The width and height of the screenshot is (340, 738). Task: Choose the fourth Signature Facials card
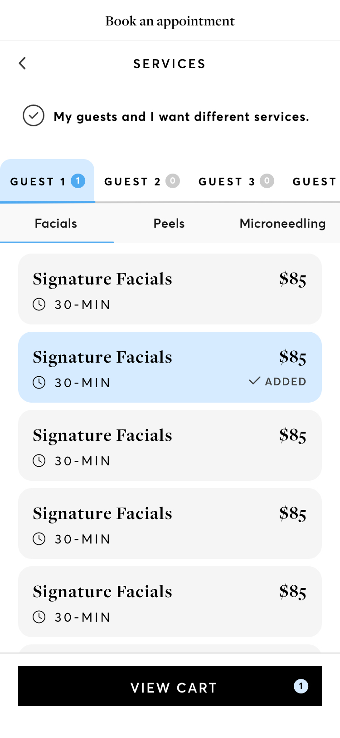tap(170, 524)
